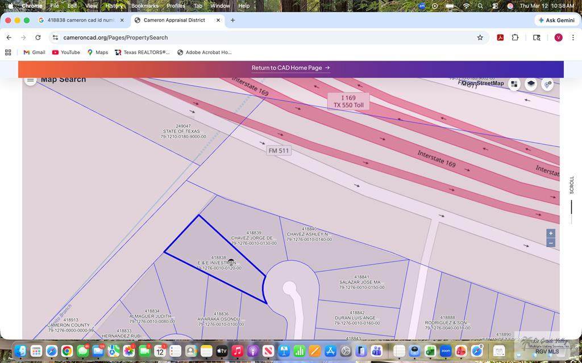Select parcel 418836 AWARAKA OSONDU
582x363 pixels.
click(221, 319)
